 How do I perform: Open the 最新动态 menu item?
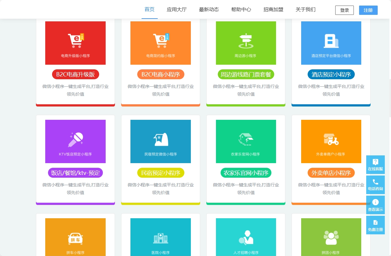click(209, 10)
